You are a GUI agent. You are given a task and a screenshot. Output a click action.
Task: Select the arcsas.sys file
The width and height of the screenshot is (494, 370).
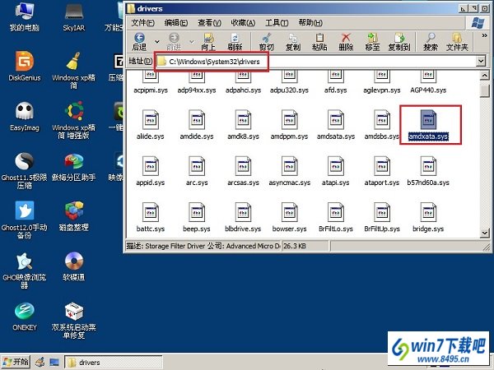tap(243, 171)
